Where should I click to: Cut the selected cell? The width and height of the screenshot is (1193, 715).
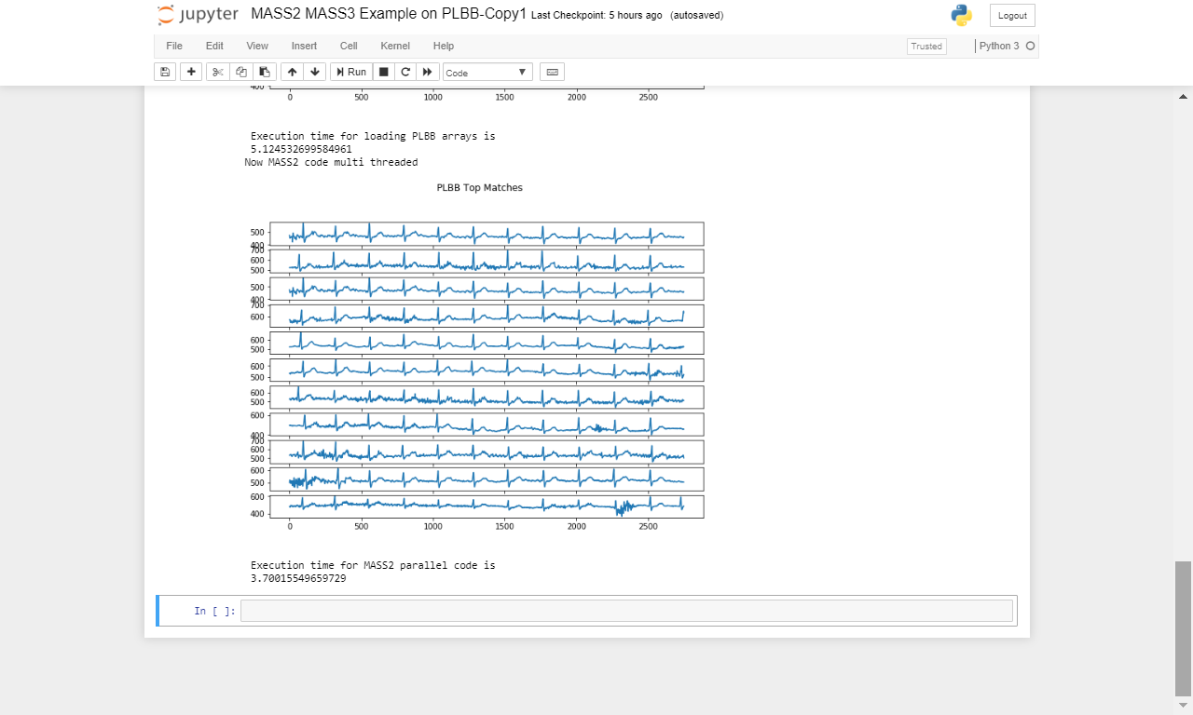(217, 72)
